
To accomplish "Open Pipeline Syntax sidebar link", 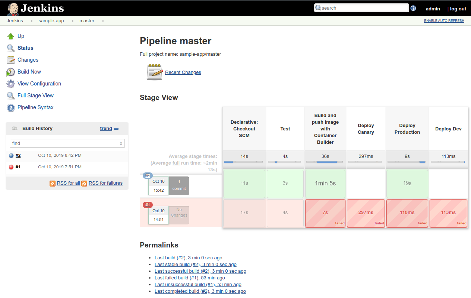I will (x=36, y=107).
